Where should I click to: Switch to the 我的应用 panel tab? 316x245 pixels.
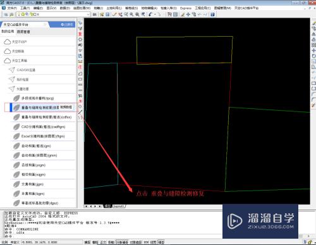(8, 32)
